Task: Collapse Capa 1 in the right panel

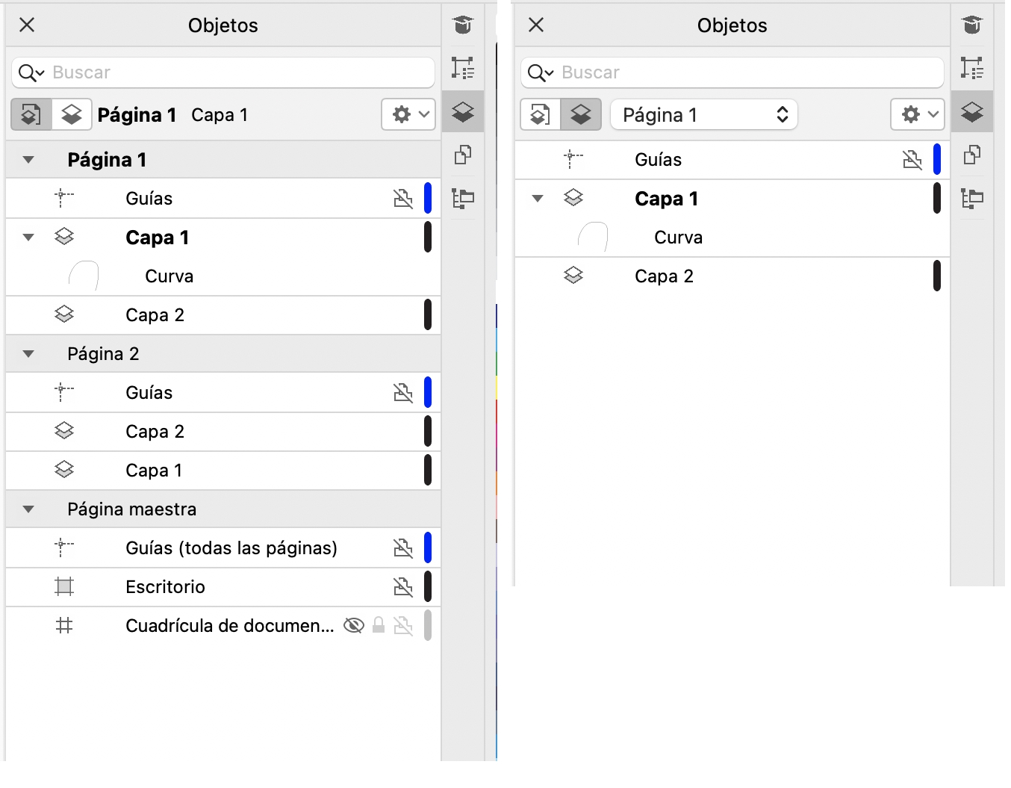Action: tap(538, 199)
